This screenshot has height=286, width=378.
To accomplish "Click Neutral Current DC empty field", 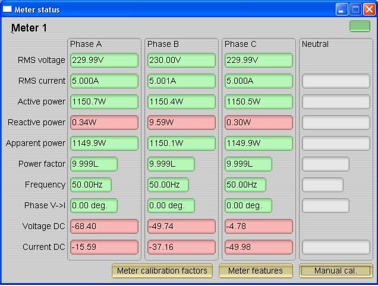I will pos(336,247).
